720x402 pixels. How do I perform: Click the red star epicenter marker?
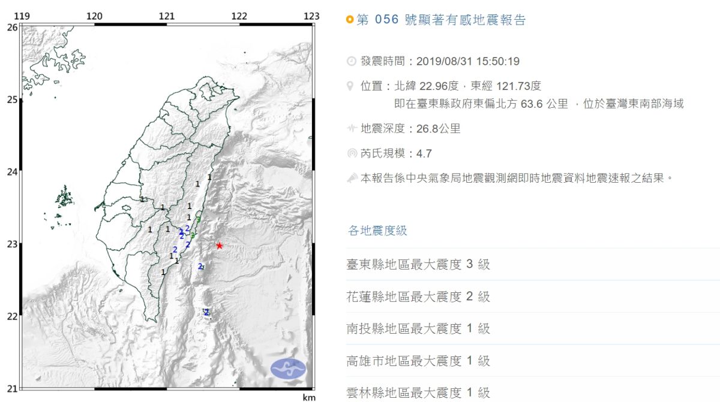click(220, 245)
